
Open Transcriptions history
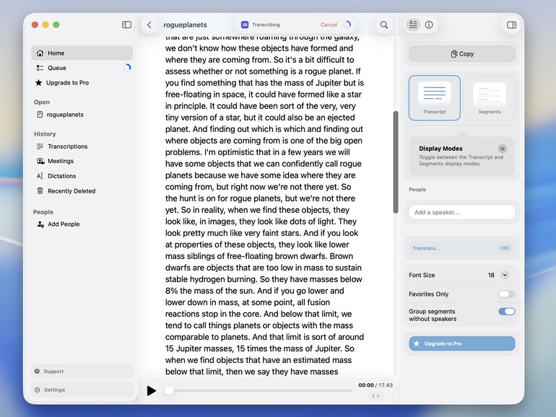point(82,146)
